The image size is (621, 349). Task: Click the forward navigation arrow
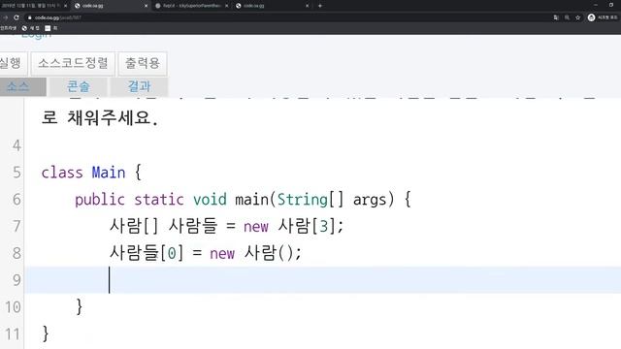pyautogui.click(x=5, y=17)
